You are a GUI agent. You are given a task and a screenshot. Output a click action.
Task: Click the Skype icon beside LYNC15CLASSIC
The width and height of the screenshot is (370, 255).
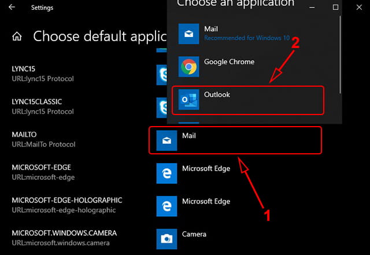tap(162, 108)
